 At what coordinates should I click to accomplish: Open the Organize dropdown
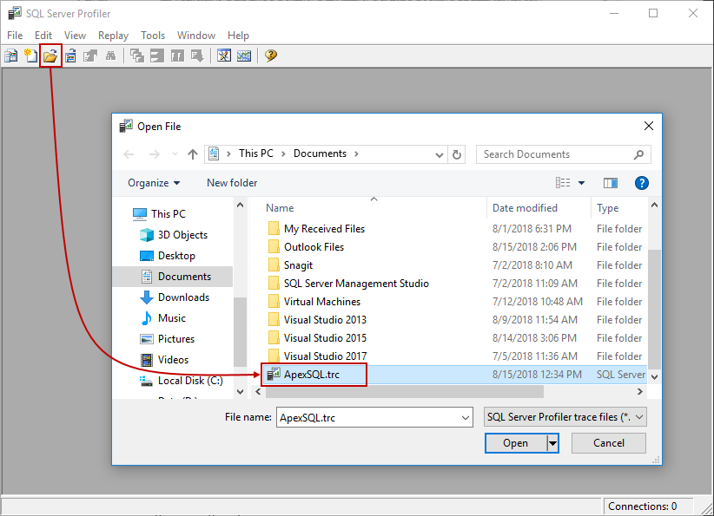point(154,183)
